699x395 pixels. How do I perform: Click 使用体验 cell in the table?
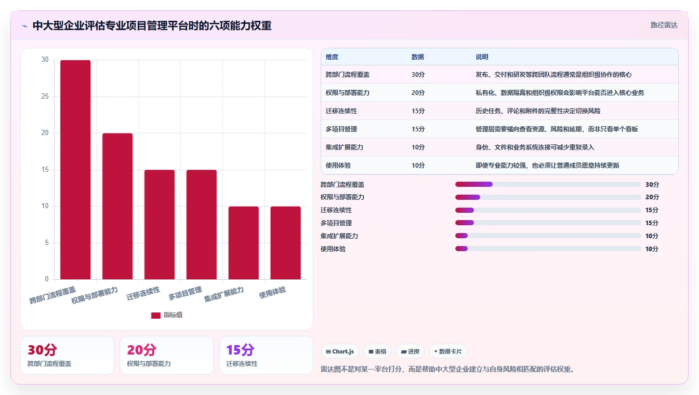click(338, 166)
